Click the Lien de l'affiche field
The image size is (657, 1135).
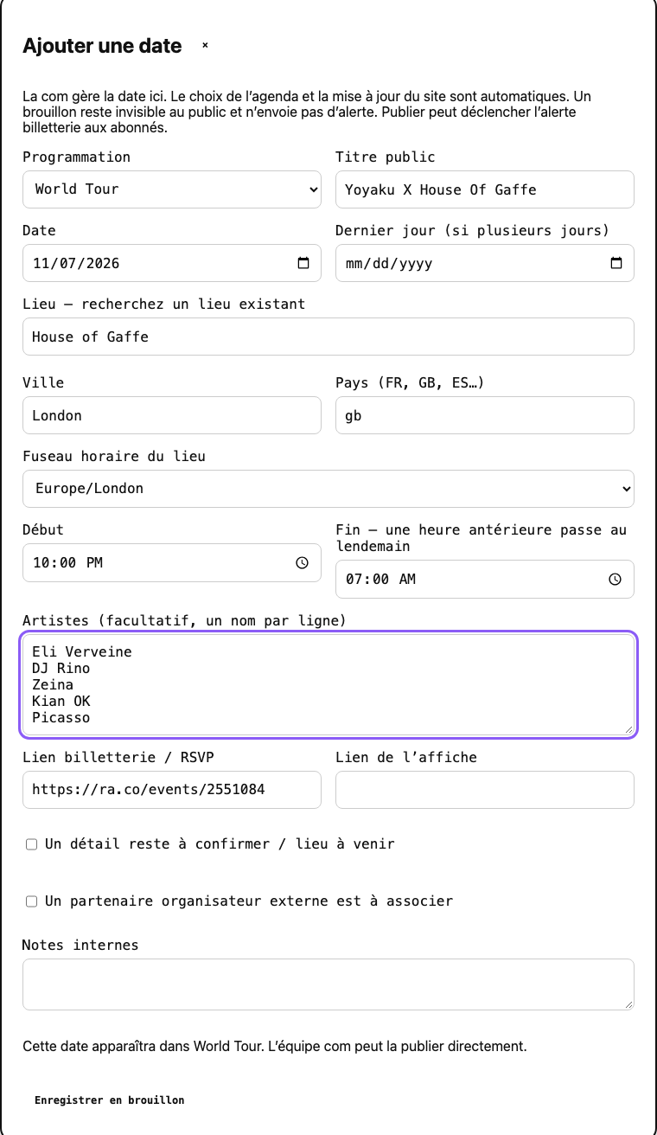pyautogui.click(x=485, y=790)
